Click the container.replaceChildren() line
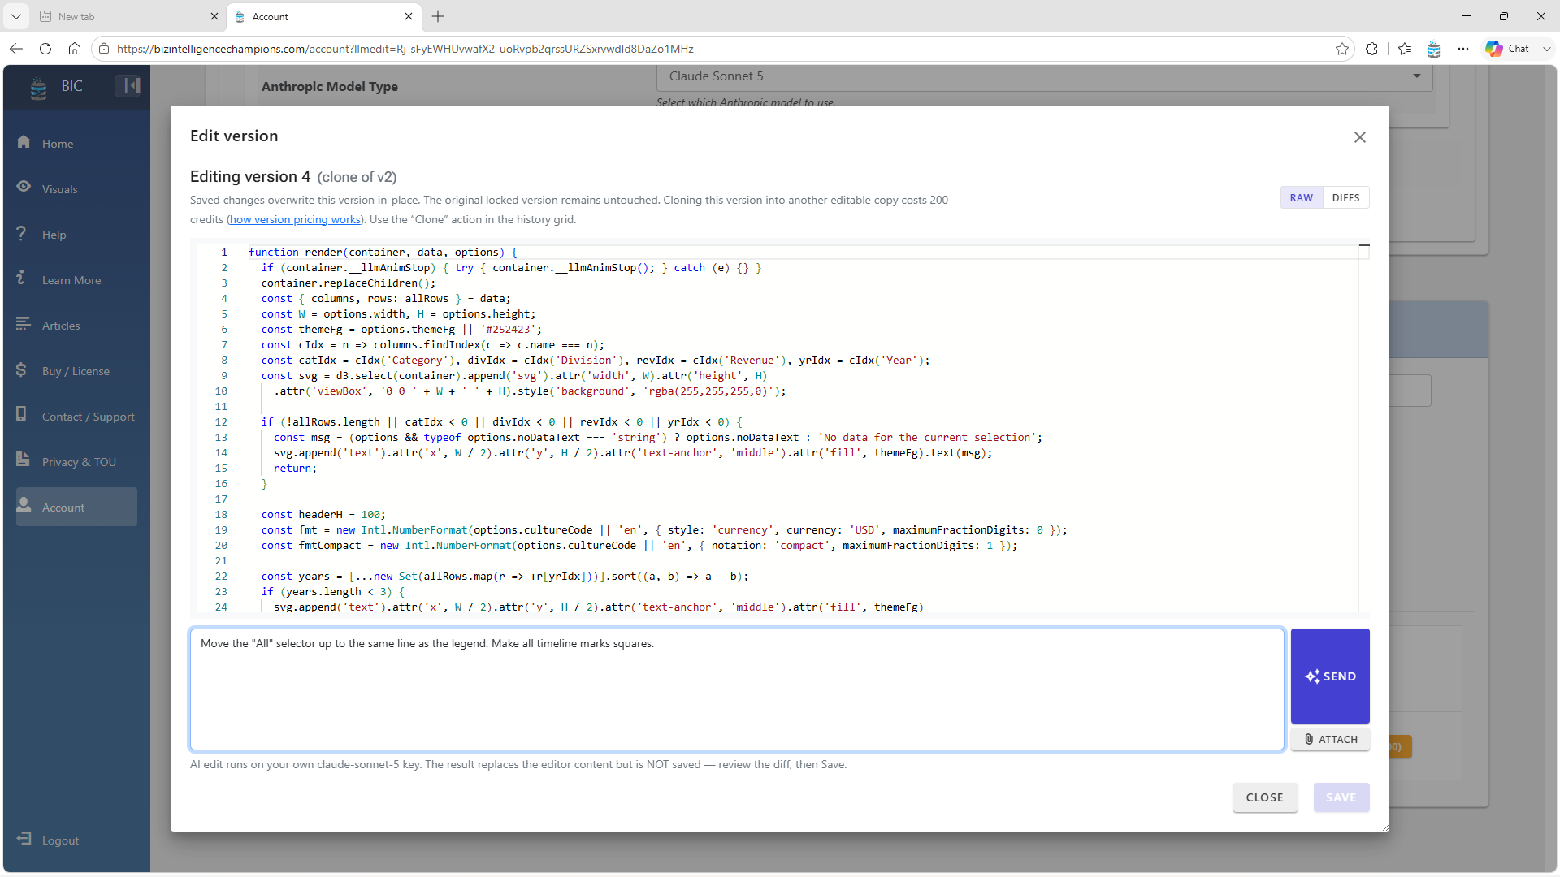The width and height of the screenshot is (1560, 877). pyautogui.click(x=349, y=283)
